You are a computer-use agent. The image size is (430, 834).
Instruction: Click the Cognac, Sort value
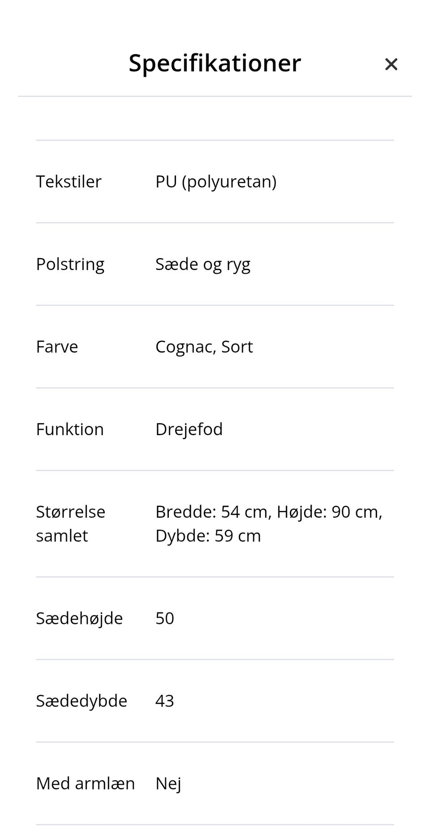204,346
